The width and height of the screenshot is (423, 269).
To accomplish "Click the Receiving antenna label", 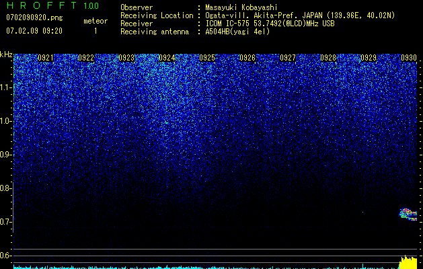I will (155, 32).
